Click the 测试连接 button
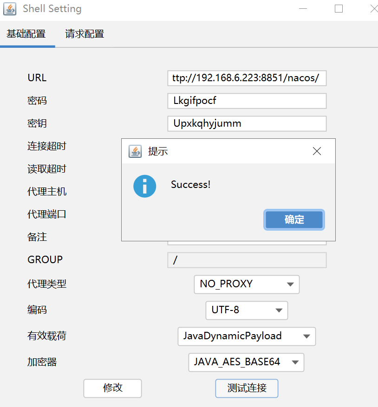Image resolution: width=378 pixels, height=407 pixels. [247, 388]
